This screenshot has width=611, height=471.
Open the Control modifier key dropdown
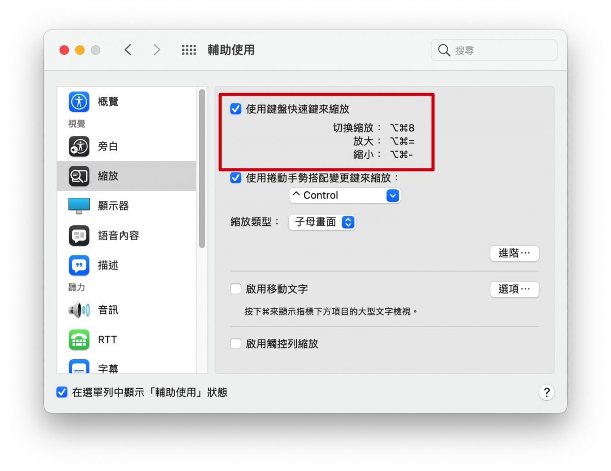pyautogui.click(x=345, y=195)
